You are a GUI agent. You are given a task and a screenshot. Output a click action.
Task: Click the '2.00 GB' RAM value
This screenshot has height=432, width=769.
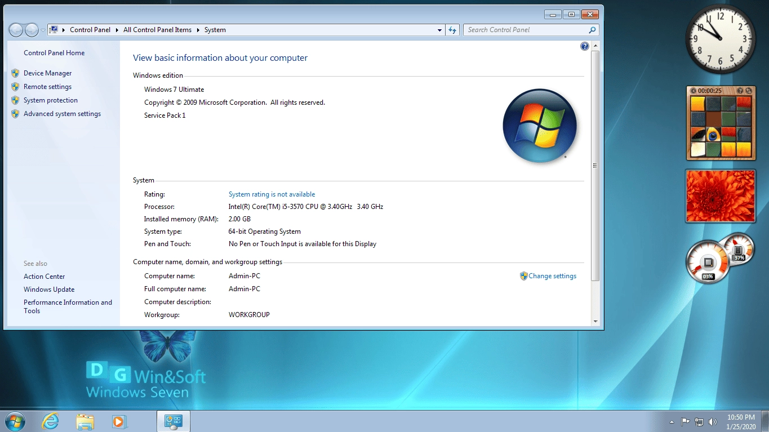pos(239,219)
